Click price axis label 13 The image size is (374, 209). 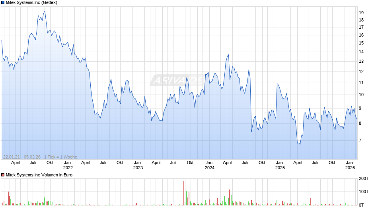tap(361, 61)
